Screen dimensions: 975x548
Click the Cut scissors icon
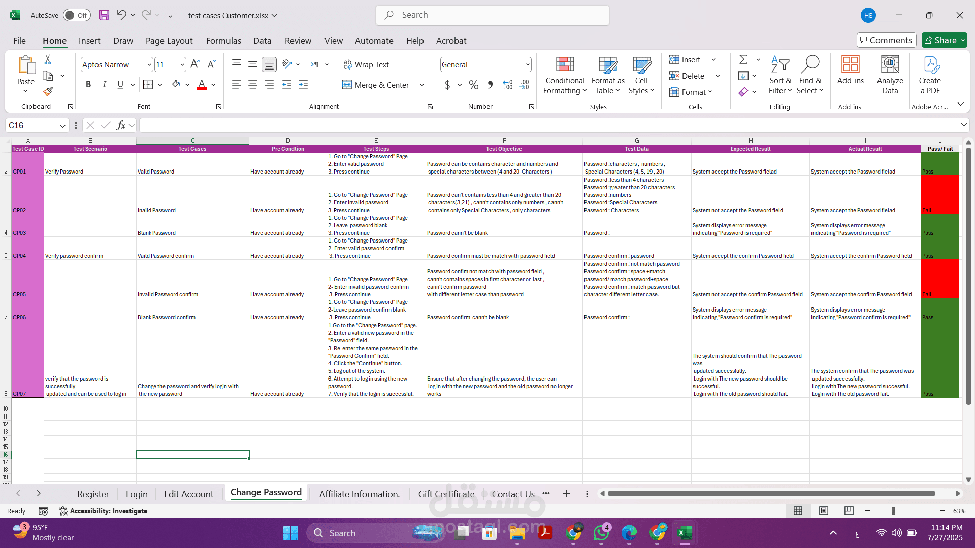48,60
